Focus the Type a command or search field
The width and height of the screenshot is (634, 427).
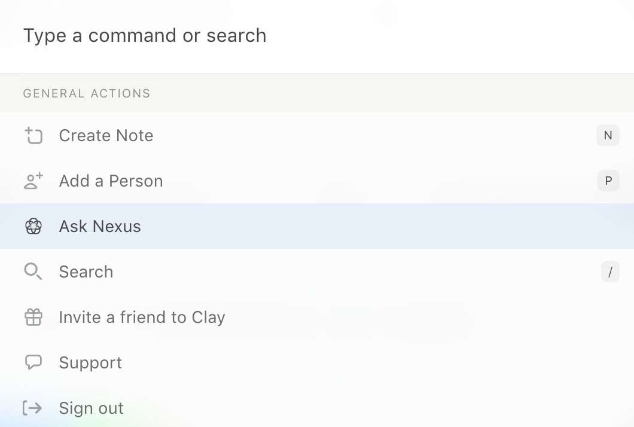(x=239, y=36)
